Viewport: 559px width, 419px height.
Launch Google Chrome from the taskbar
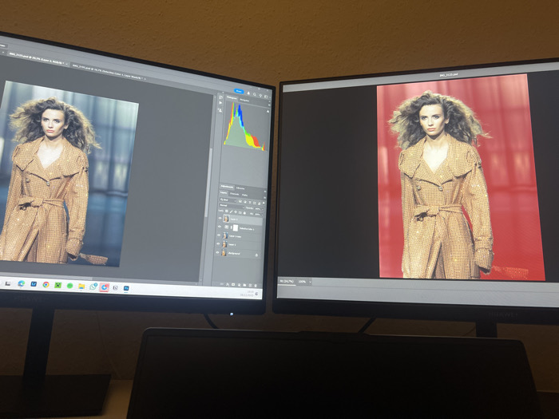[x=46, y=284]
